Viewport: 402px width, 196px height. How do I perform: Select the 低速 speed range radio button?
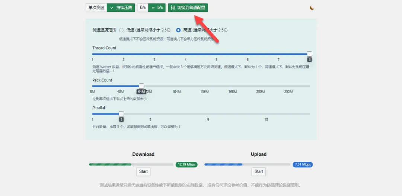pos(121,30)
